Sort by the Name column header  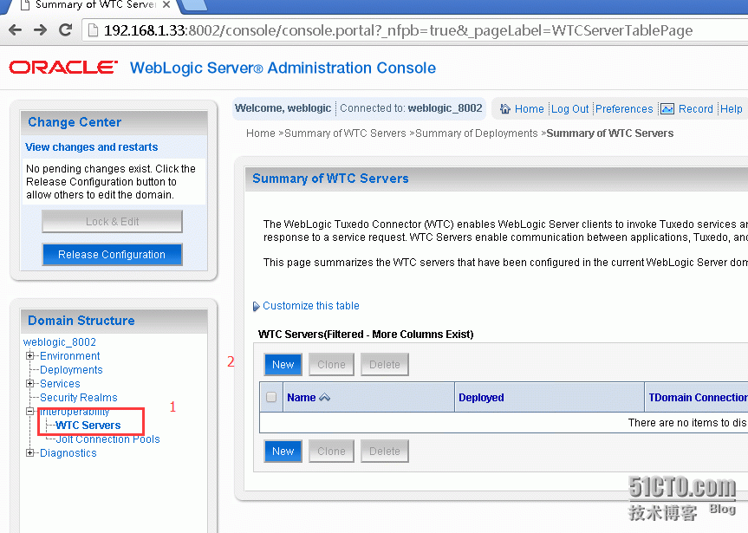302,397
